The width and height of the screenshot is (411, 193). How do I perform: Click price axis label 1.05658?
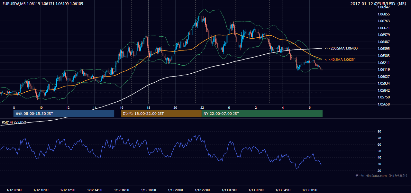click(x=384, y=104)
